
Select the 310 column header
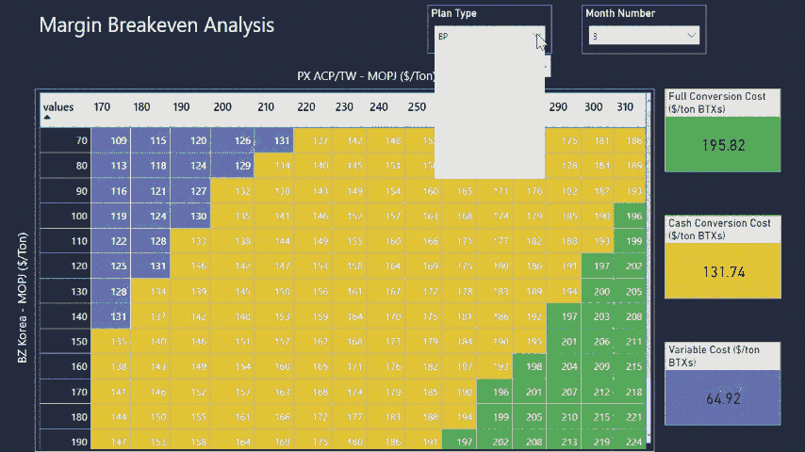(624, 107)
